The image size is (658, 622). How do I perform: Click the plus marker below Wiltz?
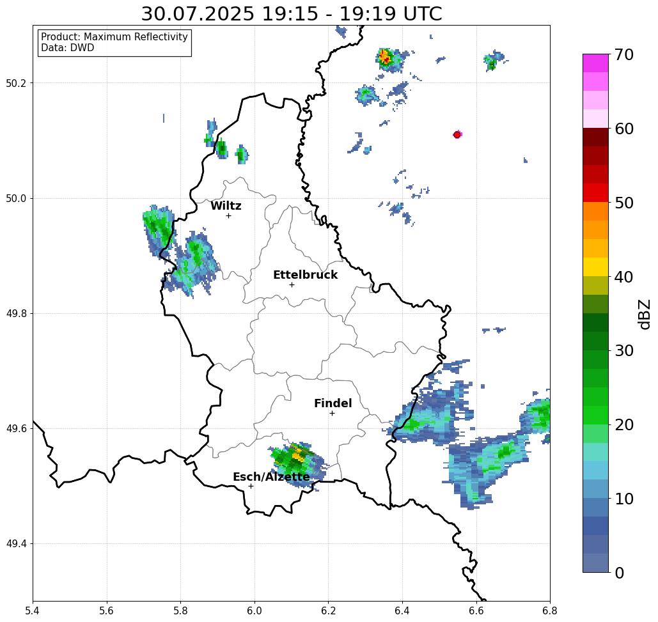228,215
